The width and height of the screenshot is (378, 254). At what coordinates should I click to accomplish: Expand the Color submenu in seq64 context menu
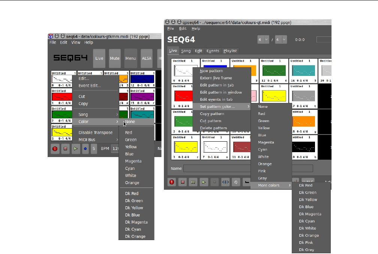[96, 122]
